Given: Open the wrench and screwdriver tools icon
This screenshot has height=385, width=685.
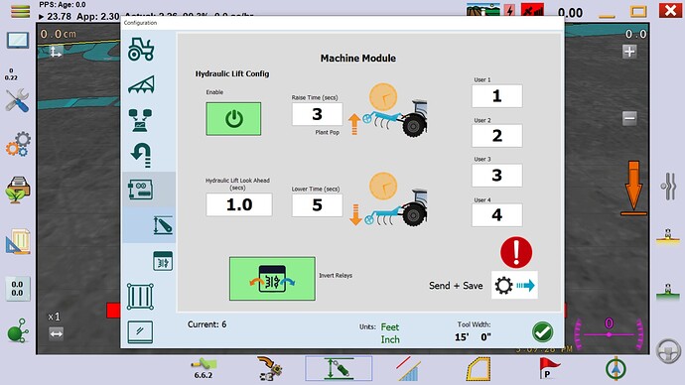Looking at the screenshot, I should tap(18, 101).
